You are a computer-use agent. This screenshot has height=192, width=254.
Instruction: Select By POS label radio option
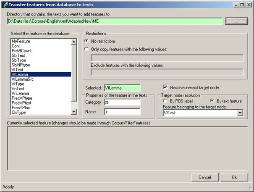[x=165, y=101]
